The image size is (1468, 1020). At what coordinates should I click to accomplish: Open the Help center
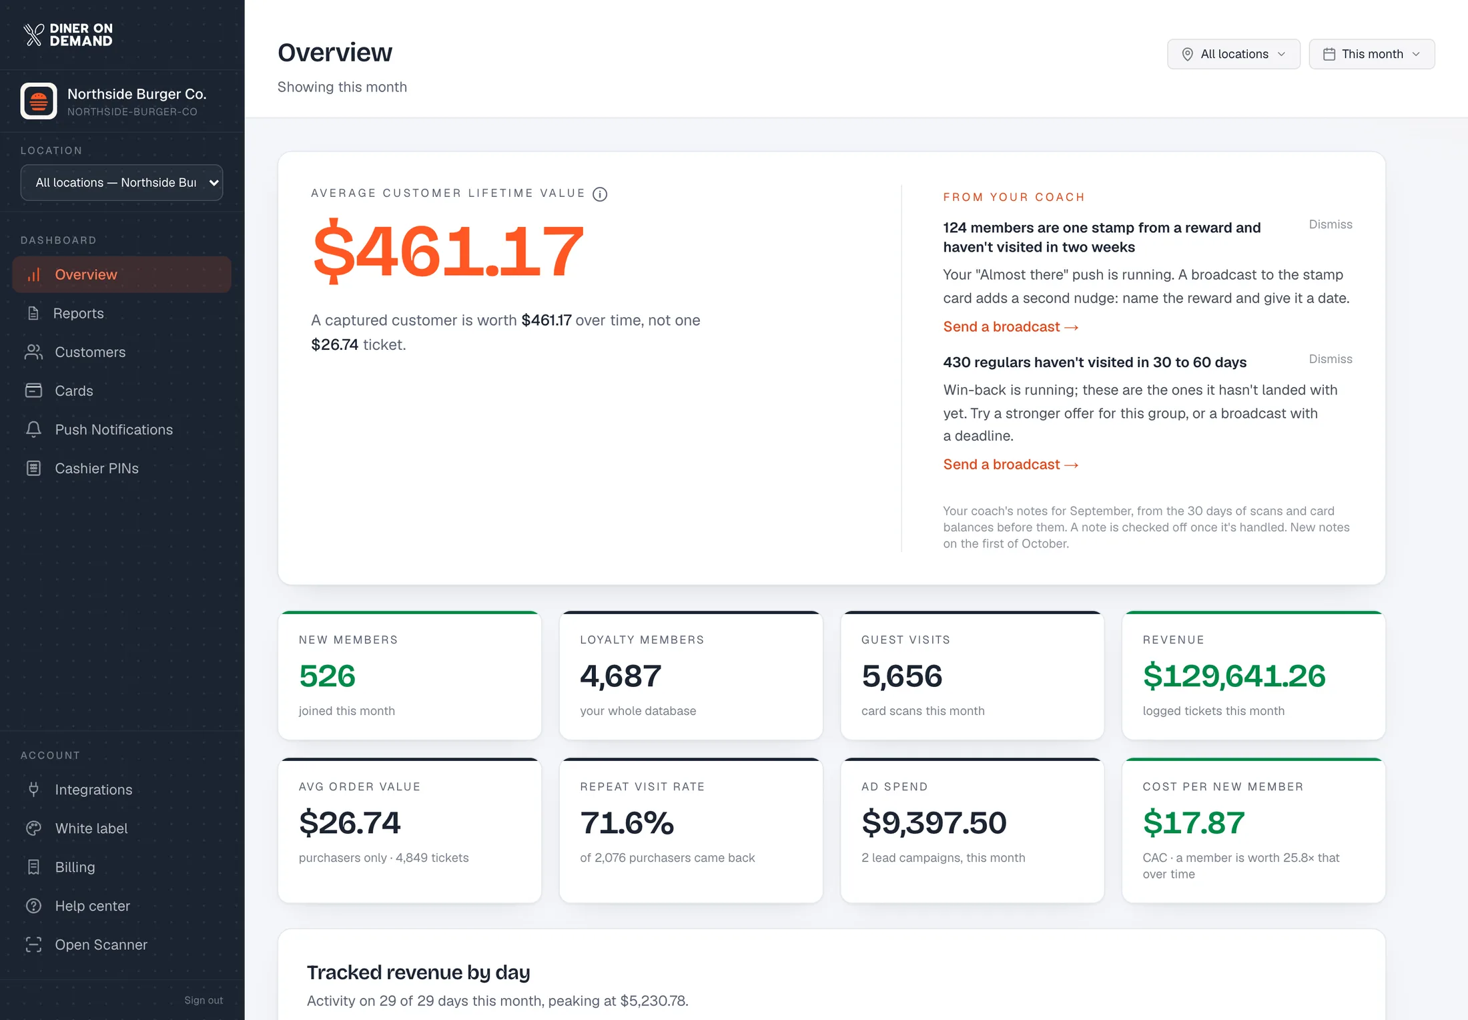(x=121, y=906)
